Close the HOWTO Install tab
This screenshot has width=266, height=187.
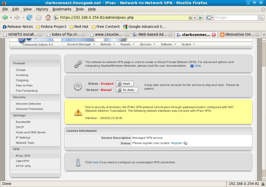coord(40,35)
